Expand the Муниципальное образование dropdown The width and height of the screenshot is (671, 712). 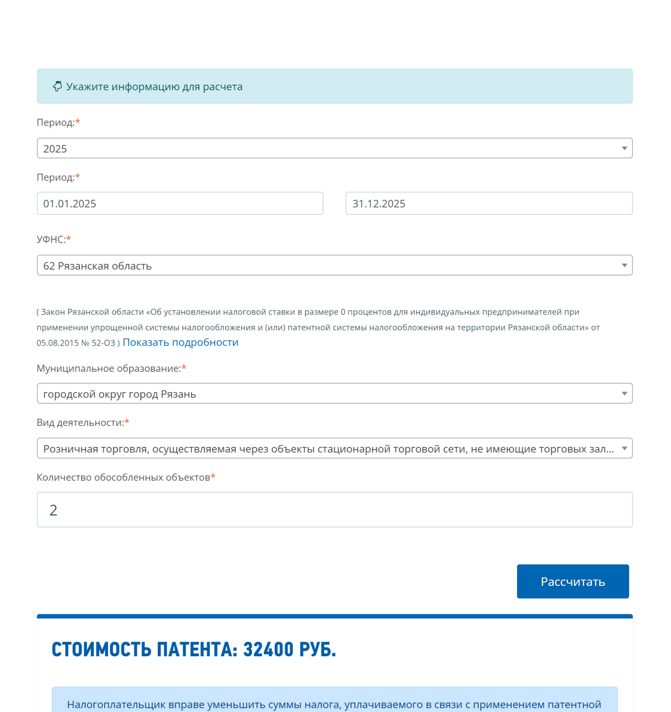pos(335,394)
